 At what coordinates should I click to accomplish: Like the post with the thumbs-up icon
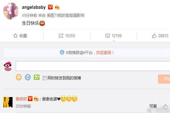pyautogui.click(x=154, y=36)
